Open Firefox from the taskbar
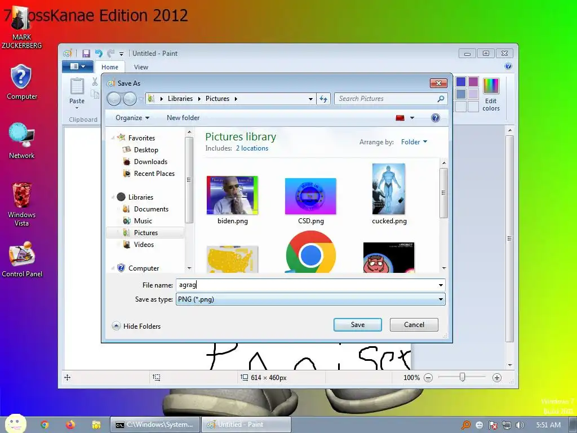 click(x=70, y=425)
